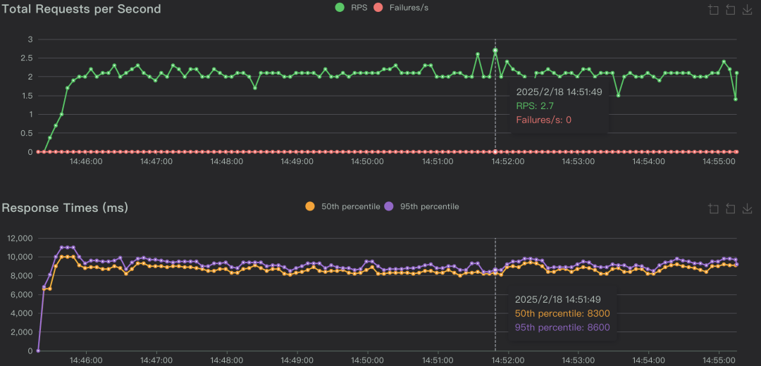The width and height of the screenshot is (761, 366).
Task: Reset zoom on Response Times chart
Action: [730, 208]
